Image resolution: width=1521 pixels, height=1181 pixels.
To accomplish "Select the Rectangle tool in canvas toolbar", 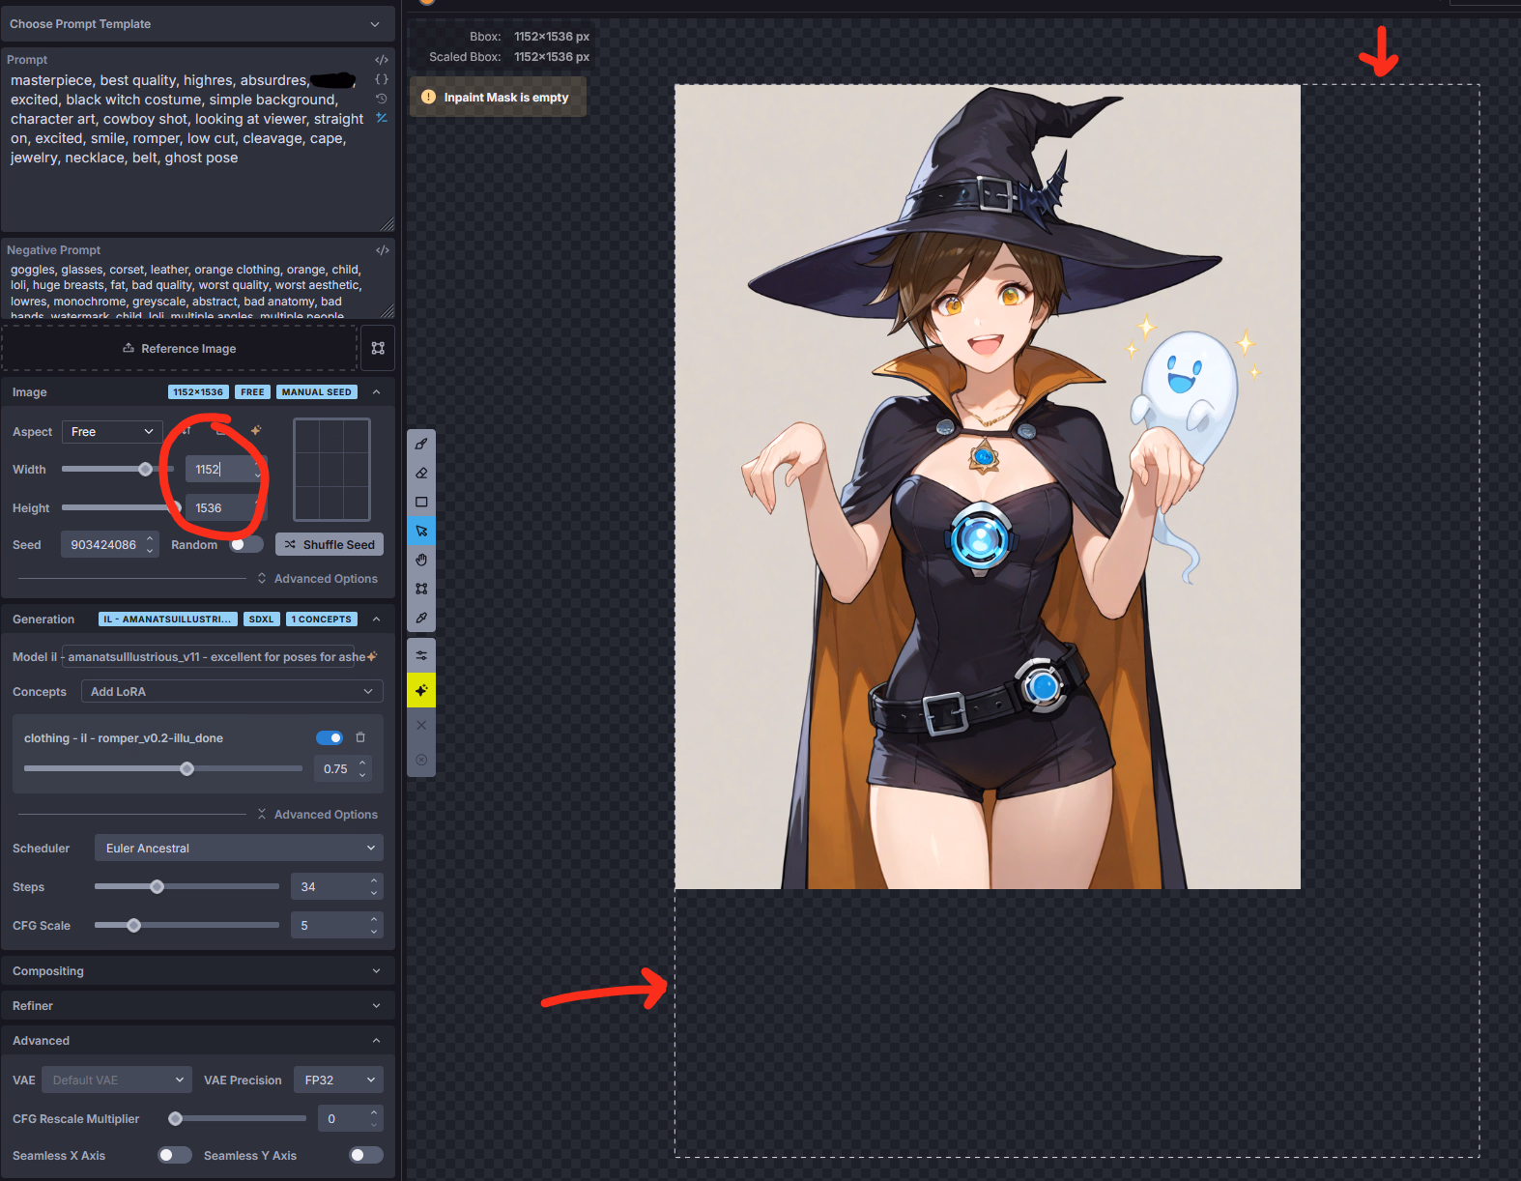I will point(421,503).
